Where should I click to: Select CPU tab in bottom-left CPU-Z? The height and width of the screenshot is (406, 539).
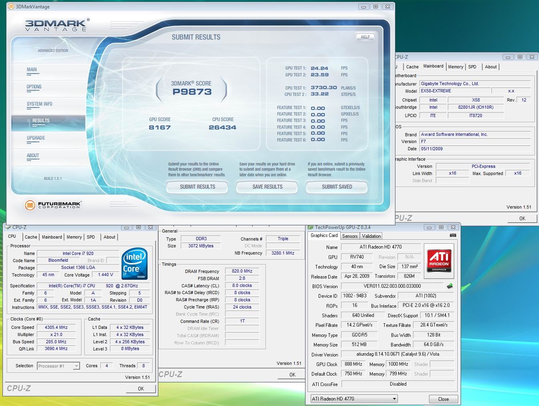12,236
